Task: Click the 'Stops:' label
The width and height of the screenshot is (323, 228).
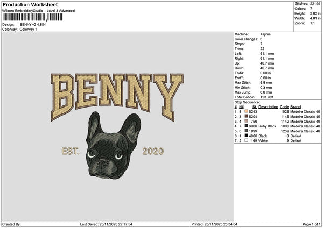Action: (x=240, y=44)
